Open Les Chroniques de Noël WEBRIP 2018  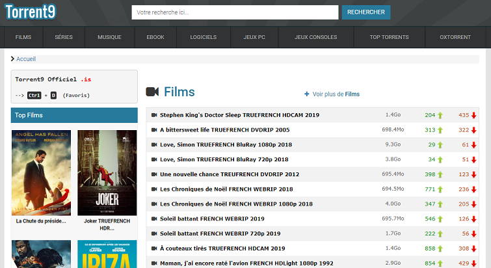click(226, 189)
